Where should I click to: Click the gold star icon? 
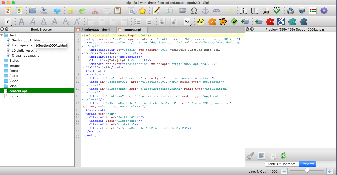point(142,11)
